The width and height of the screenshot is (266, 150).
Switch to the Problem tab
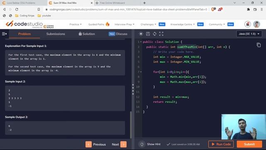coord(25,34)
